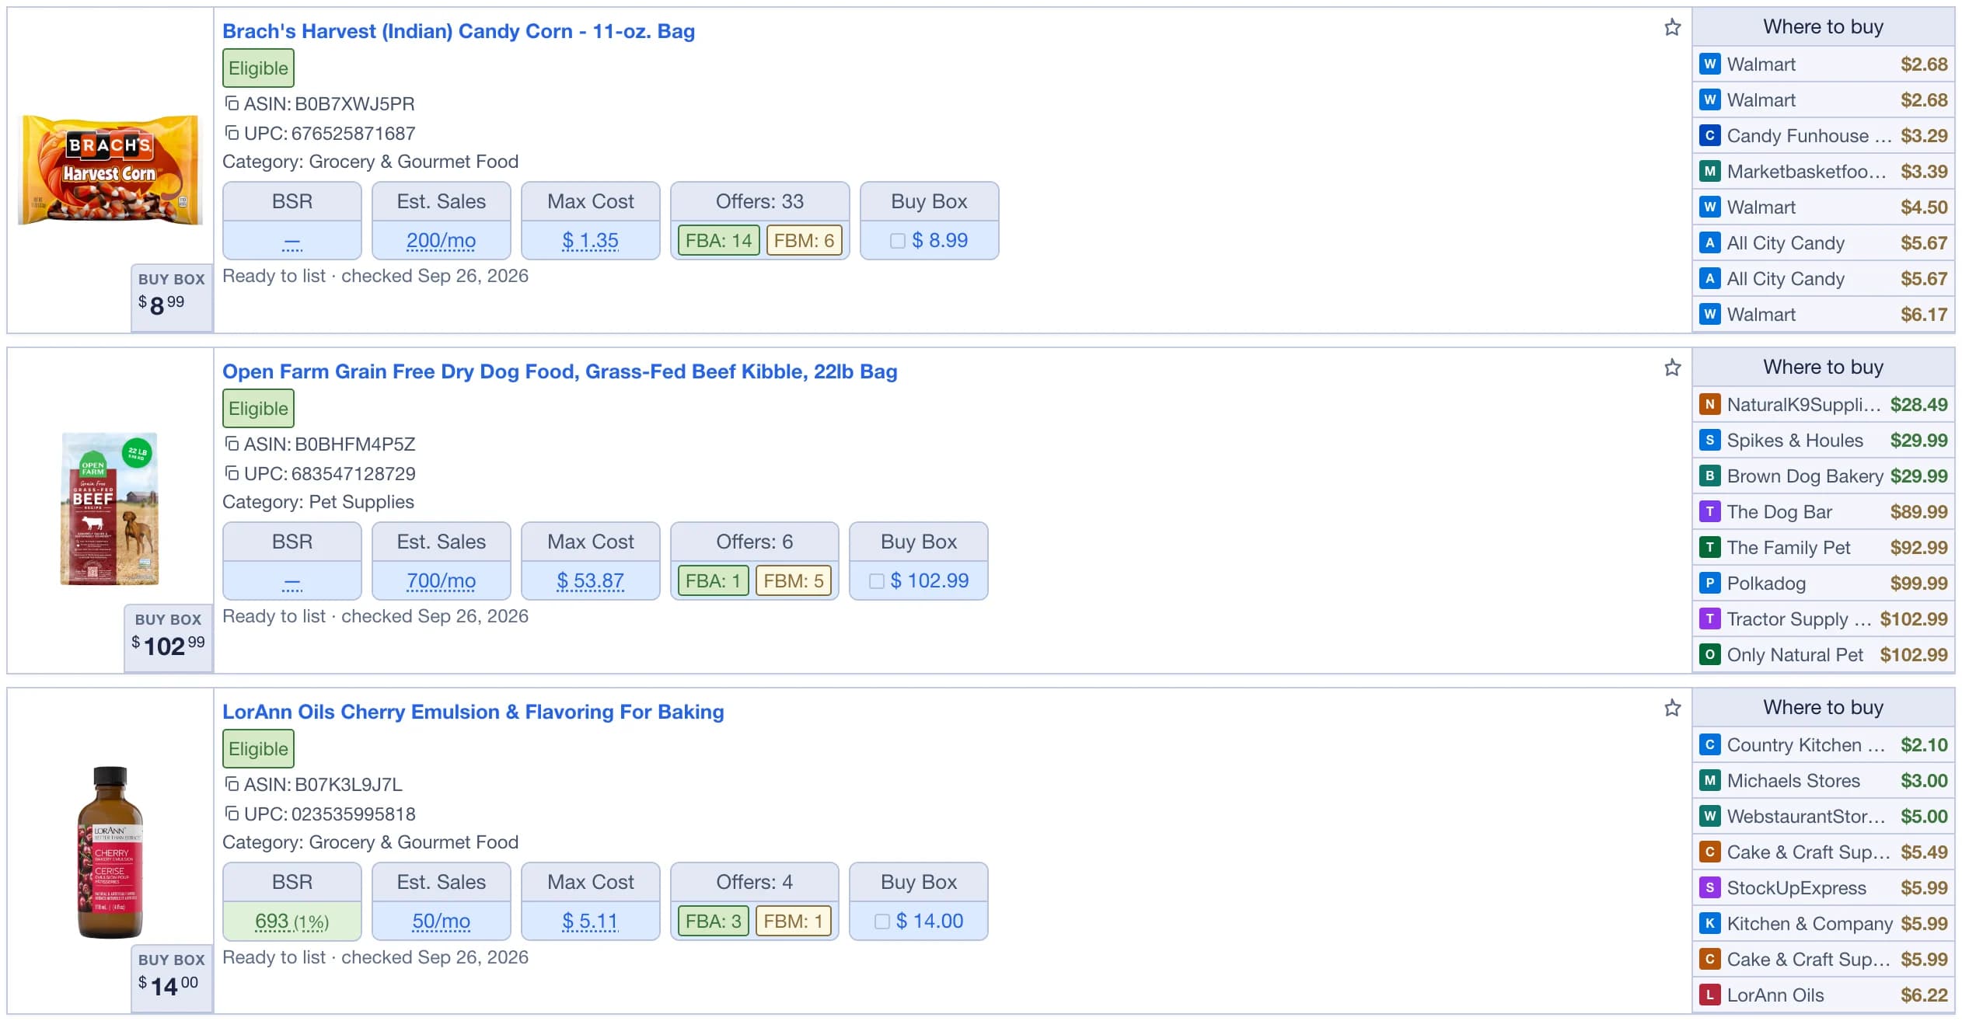Click Kitchen & Company store icon

click(x=1709, y=923)
